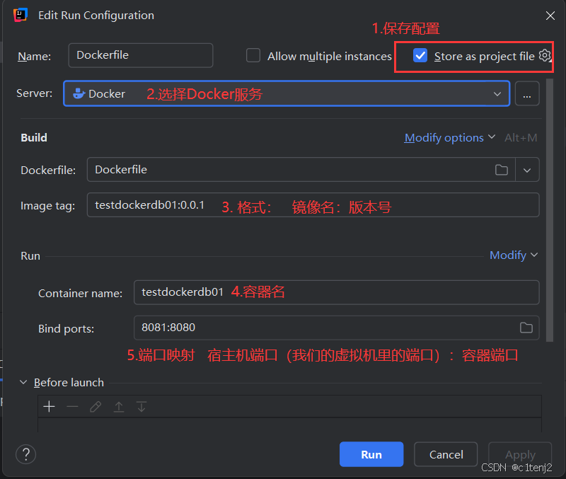
Task: Remove Before launch task with minus icon
Action: click(x=72, y=407)
